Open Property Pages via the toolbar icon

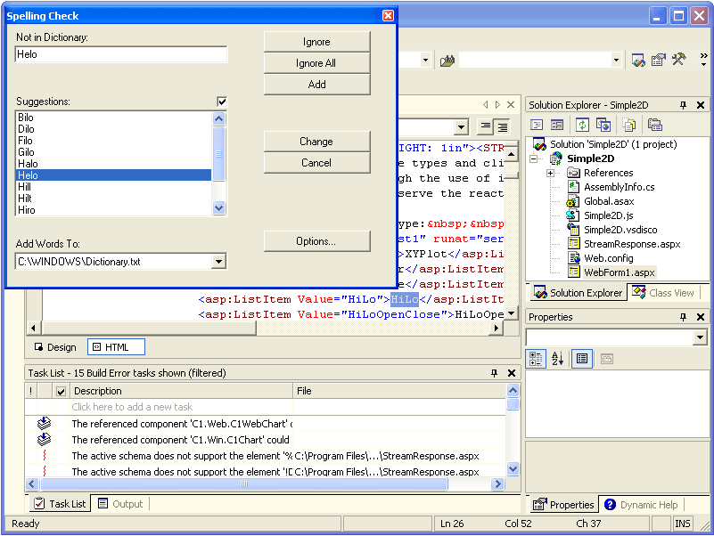[x=657, y=59]
